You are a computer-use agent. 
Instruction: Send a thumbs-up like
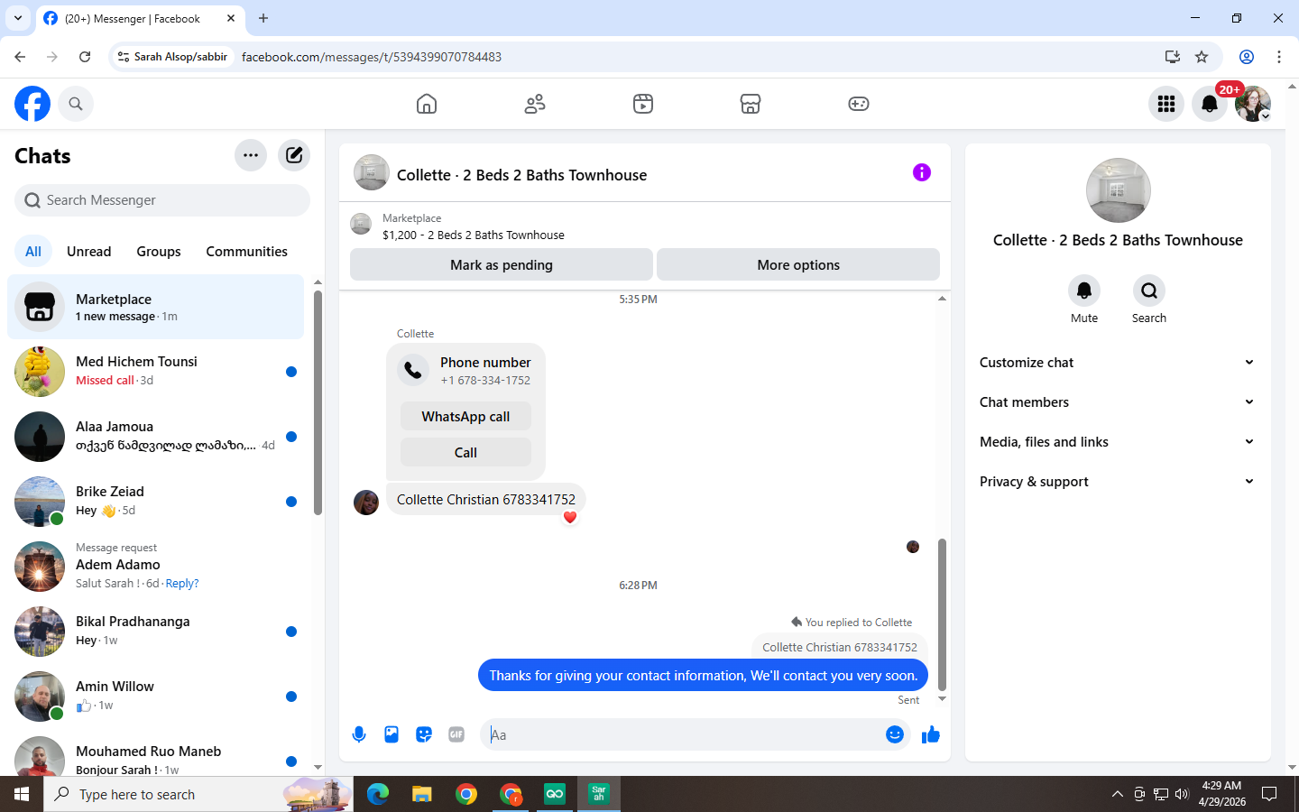coord(931,734)
